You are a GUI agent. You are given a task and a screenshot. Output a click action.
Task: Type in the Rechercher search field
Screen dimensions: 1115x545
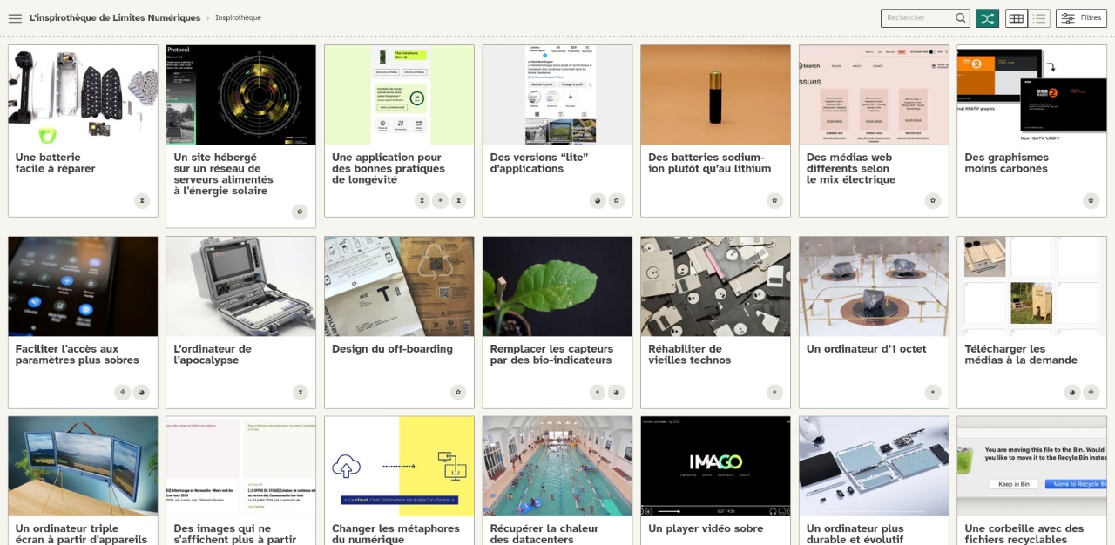916,18
